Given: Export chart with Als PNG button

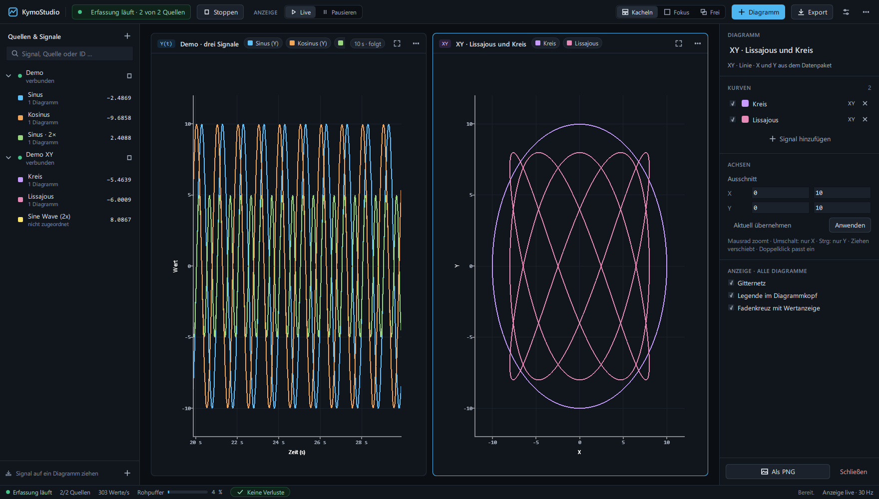Looking at the screenshot, I should pyautogui.click(x=778, y=472).
